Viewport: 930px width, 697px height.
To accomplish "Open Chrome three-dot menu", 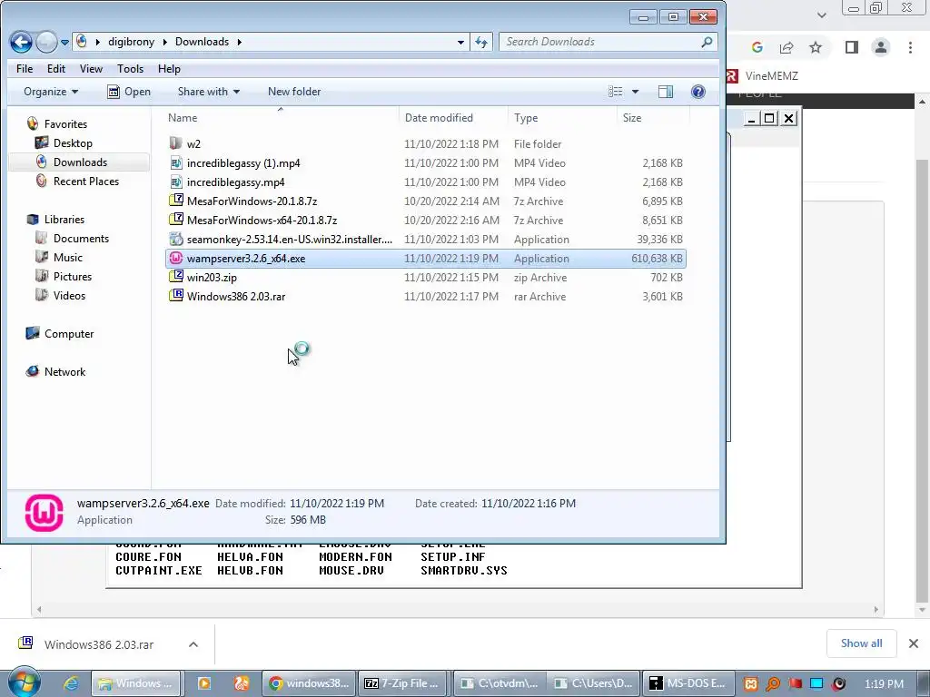I will pos(910,47).
